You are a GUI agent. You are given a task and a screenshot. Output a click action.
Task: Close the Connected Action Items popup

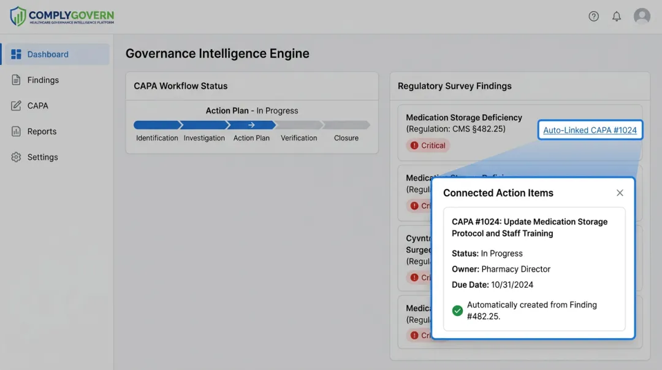pyautogui.click(x=620, y=193)
